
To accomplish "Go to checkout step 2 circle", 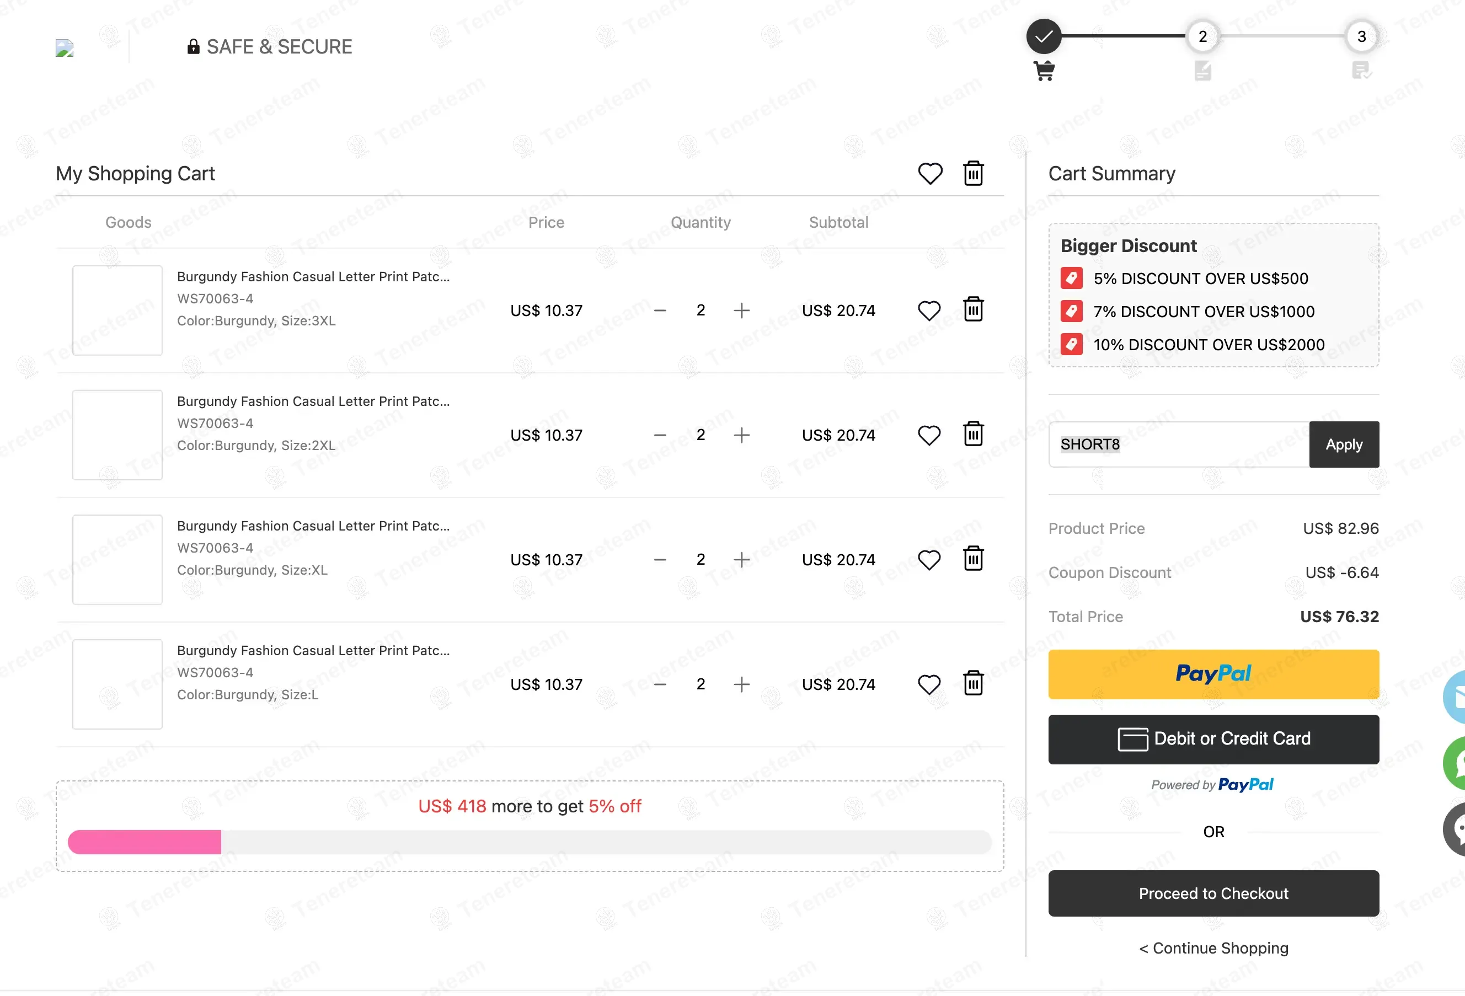I will tap(1202, 36).
